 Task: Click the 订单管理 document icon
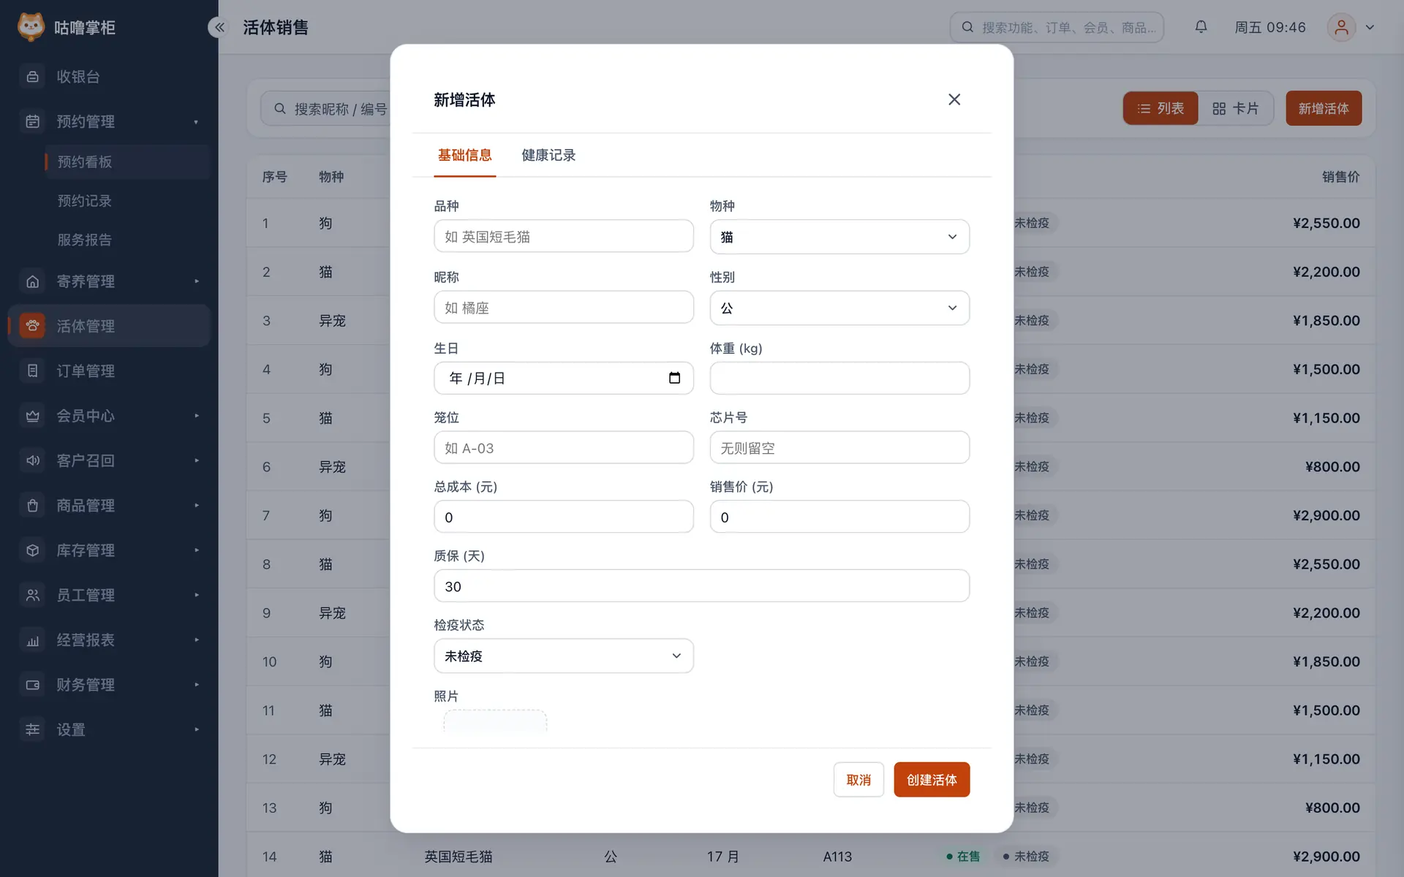[x=32, y=371]
